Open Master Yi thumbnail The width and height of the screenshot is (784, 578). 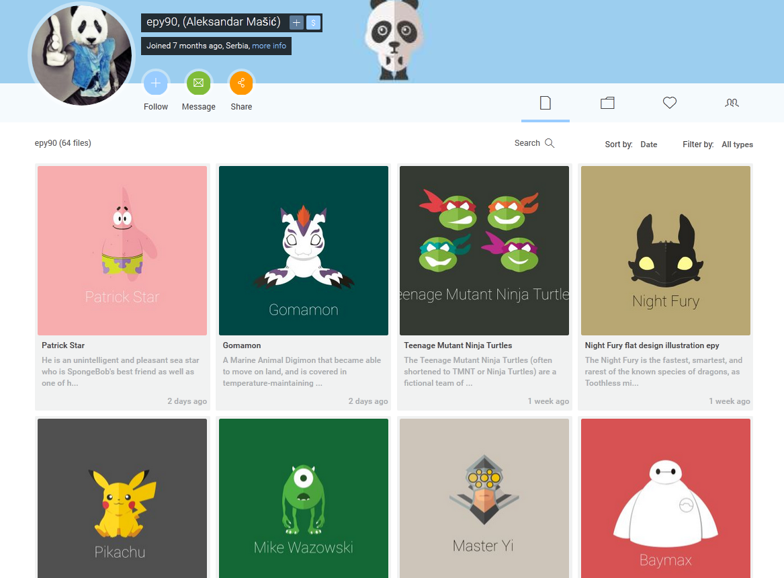484,498
